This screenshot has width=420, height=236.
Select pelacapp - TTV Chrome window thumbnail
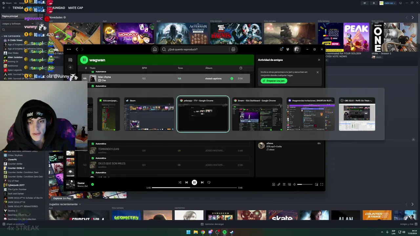point(203,114)
